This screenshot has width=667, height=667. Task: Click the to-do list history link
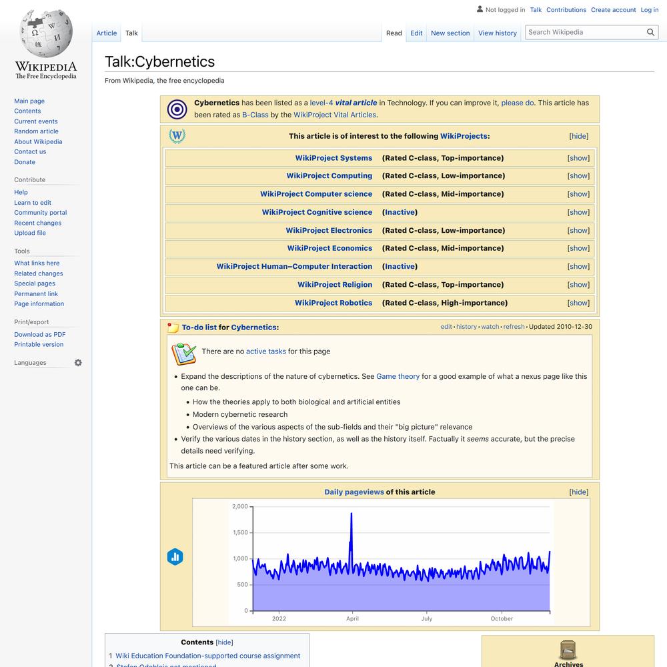[466, 327]
